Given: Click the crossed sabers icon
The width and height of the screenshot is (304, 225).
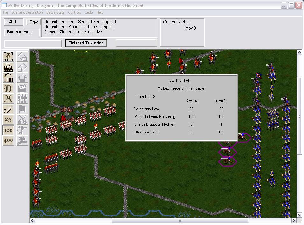Looking at the screenshot, I should pyautogui.click(x=22, y=119).
